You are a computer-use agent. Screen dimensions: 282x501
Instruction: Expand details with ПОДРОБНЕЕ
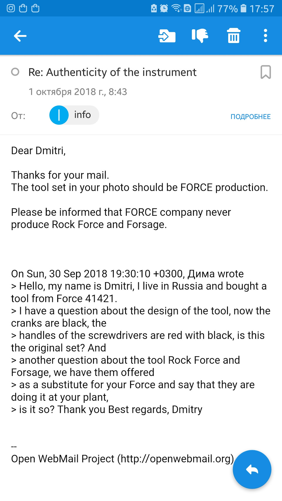coord(251,117)
